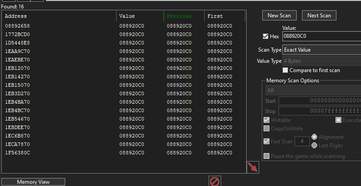Image resolution: width=361 pixels, height=186 pixels.
Task: Sort by the Value column header
Action: [140, 16]
